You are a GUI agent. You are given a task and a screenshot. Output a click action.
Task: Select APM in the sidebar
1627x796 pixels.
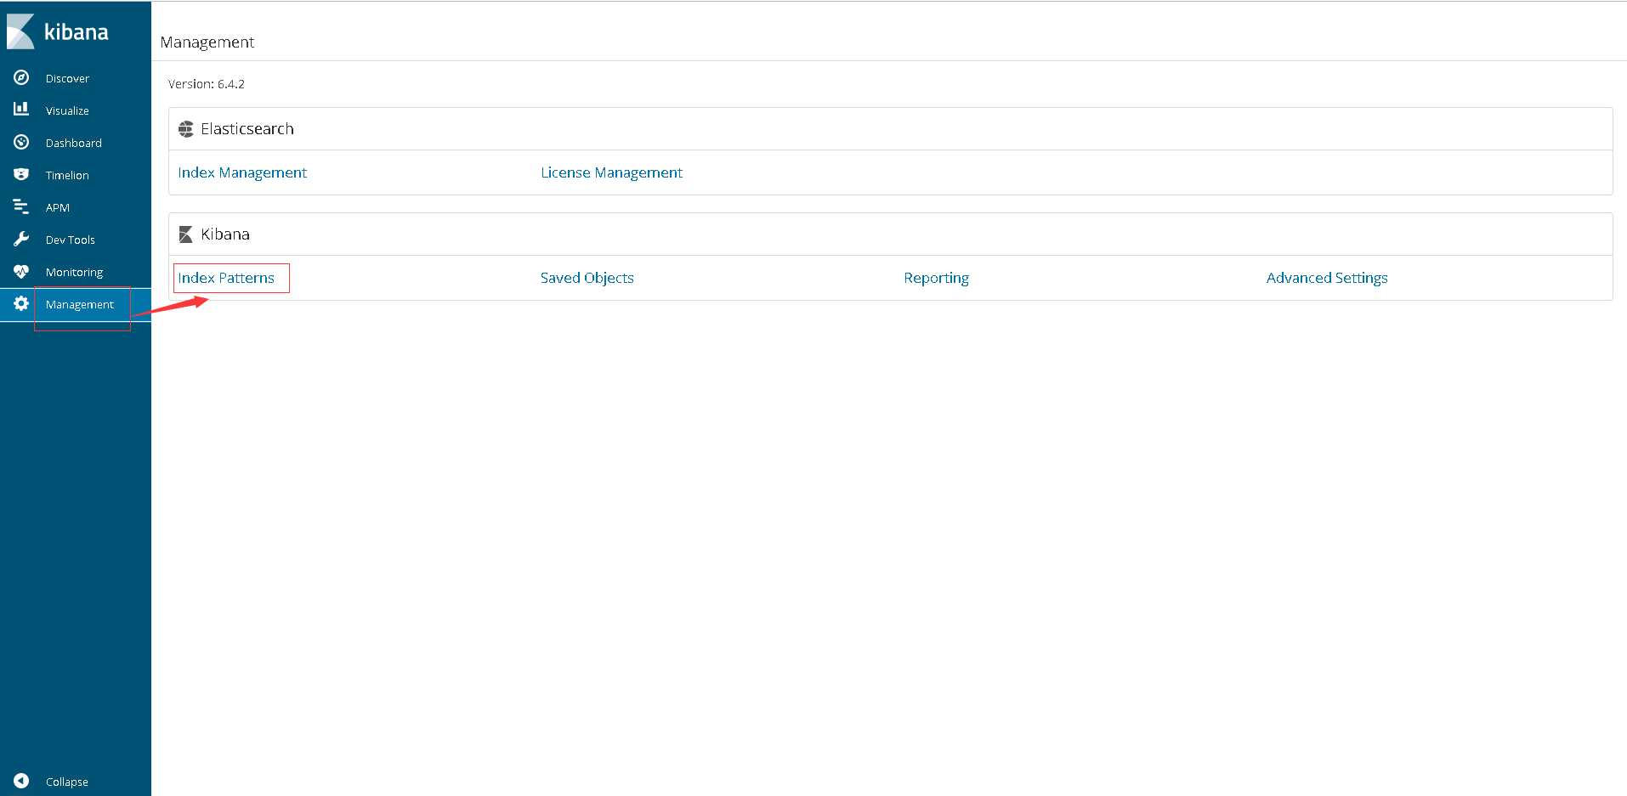click(x=58, y=207)
